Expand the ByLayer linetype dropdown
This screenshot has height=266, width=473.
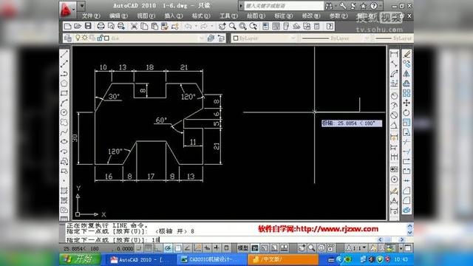coord(367,38)
